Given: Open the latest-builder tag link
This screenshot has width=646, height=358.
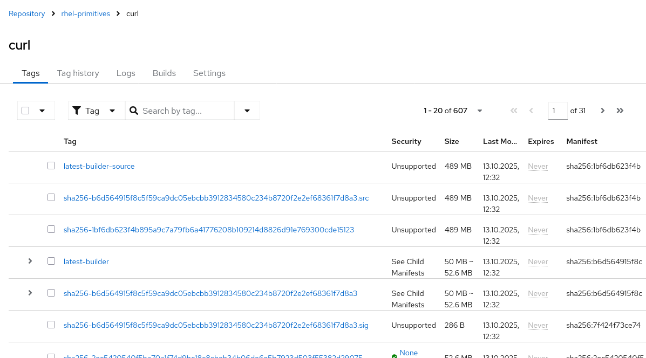Looking at the screenshot, I should point(86,261).
